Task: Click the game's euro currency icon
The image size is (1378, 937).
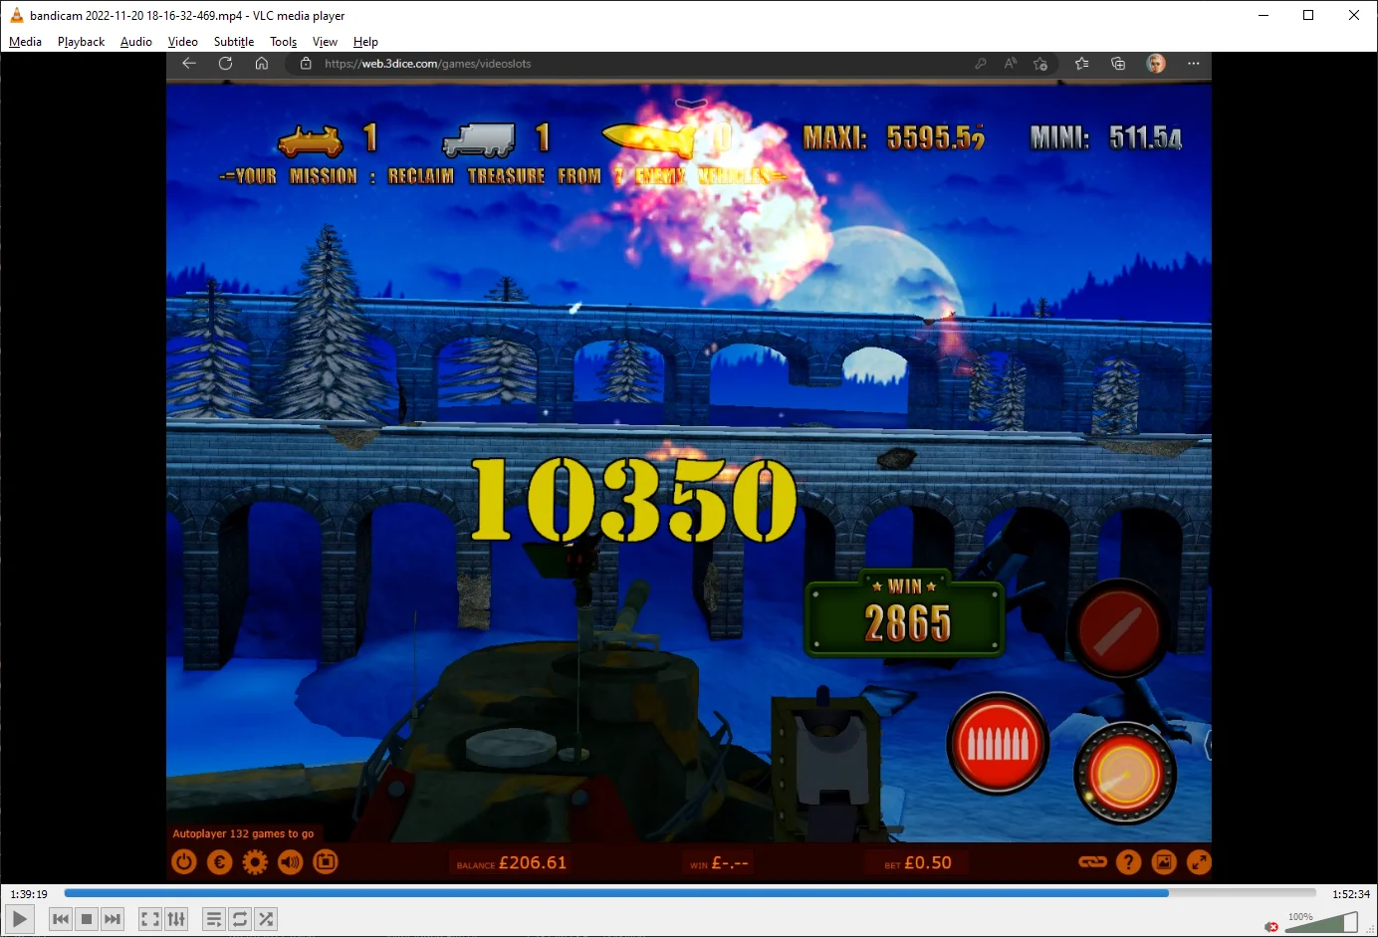Action: click(220, 862)
